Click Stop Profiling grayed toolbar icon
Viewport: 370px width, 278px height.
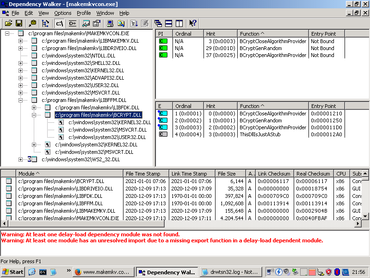[145, 24]
